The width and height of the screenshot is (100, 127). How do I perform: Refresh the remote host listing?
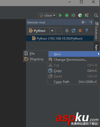(73, 31)
